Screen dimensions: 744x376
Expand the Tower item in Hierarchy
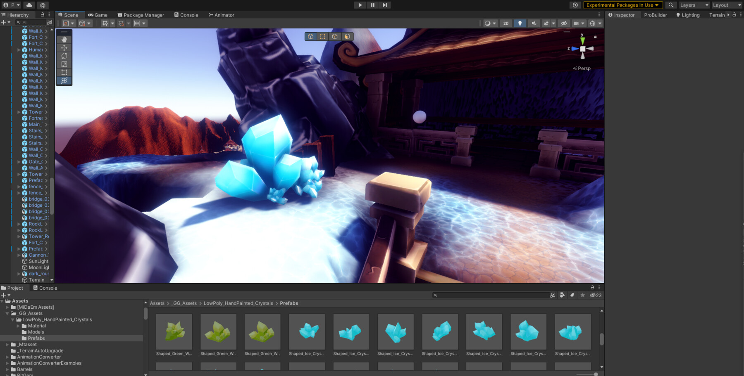tap(19, 112)
